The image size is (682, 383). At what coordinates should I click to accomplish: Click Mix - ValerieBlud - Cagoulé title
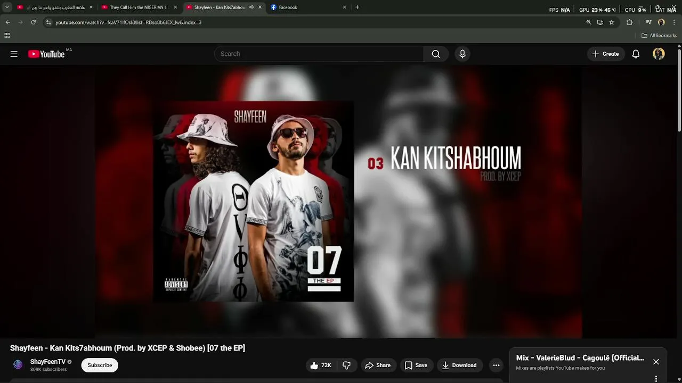[580, 358]
